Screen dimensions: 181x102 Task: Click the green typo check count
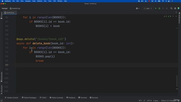[169, 16]
